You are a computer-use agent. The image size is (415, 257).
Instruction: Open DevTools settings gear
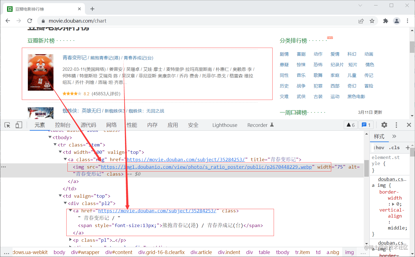click(x=384, y=125)
